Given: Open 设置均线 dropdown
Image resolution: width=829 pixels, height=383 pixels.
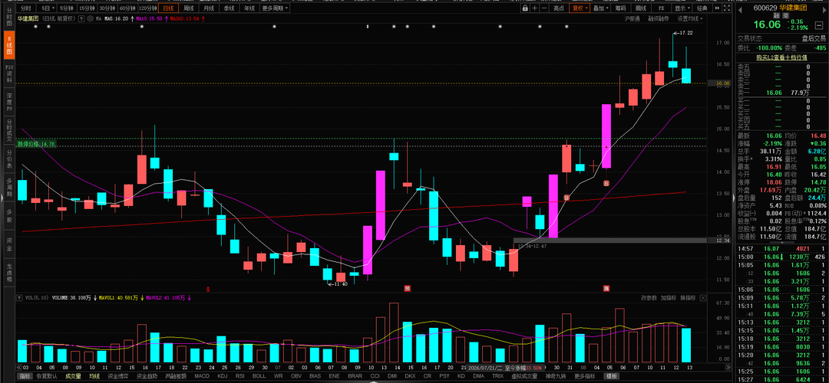Looking at the screenshot, I should pyautogui.click(x=691, y=18).
